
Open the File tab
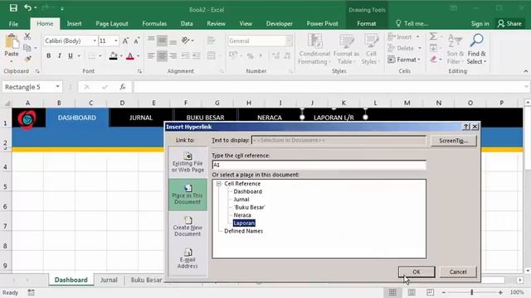pos(13,24)
